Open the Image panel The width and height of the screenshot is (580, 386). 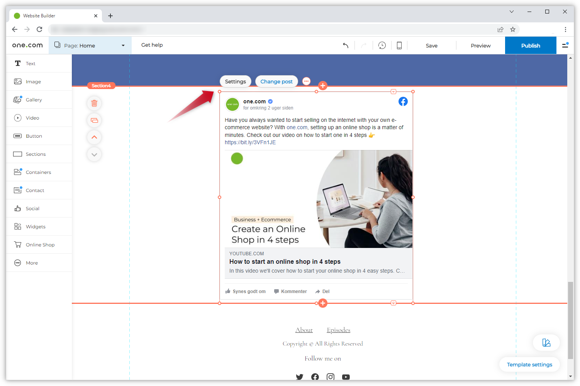pyautogui.click(x=33, y=81)
